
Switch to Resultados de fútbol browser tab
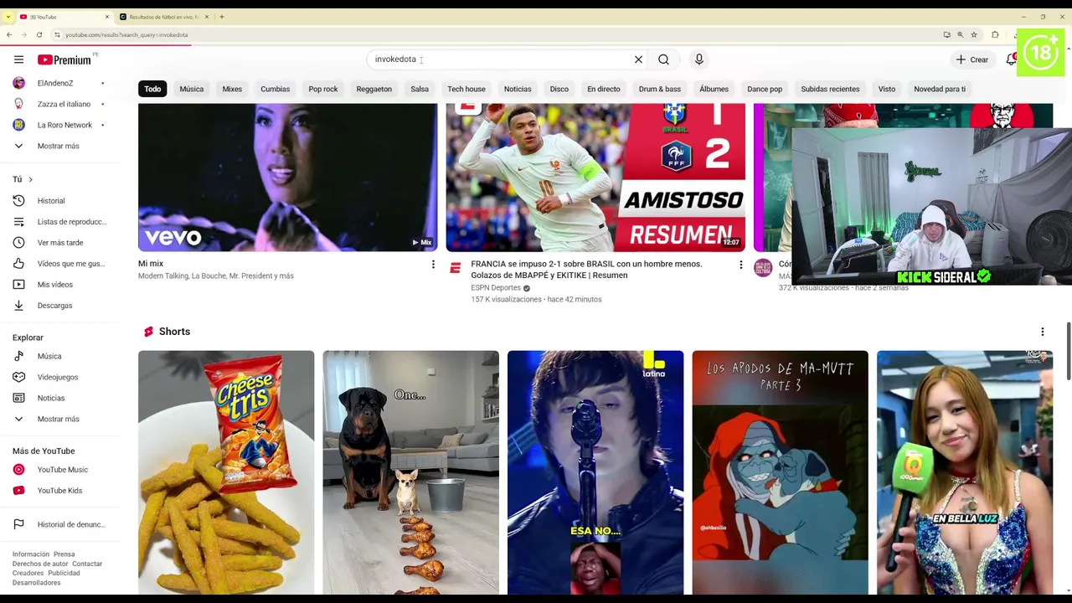pos(163,17)
